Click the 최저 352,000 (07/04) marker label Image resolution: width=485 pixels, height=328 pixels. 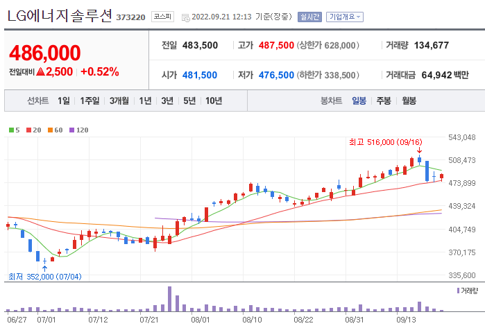45,277
